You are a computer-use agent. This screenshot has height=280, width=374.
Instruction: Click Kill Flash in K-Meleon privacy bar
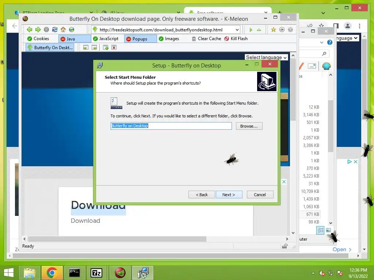(236, 39)
